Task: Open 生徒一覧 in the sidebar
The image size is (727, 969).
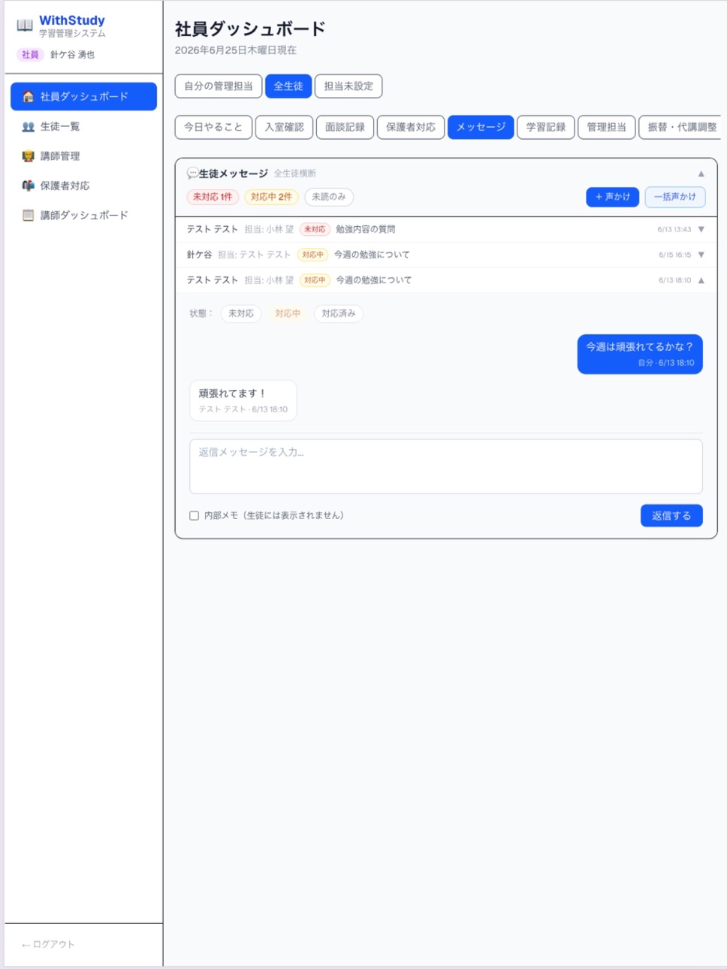Action: pos(83,127)
